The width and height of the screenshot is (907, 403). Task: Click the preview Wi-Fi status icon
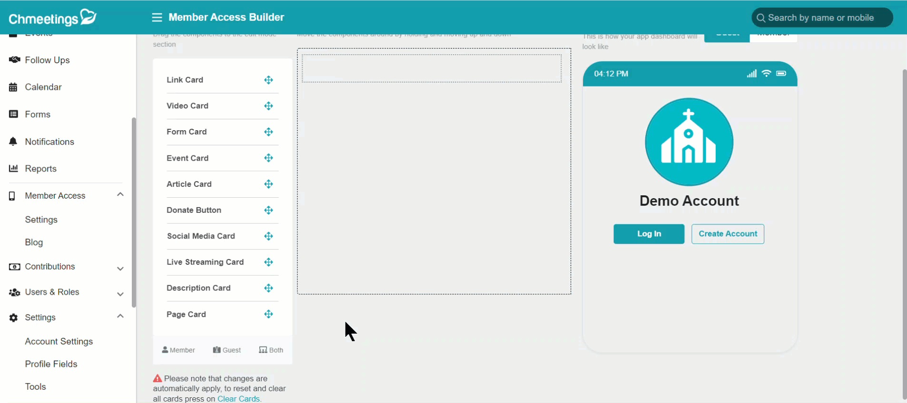766,73
